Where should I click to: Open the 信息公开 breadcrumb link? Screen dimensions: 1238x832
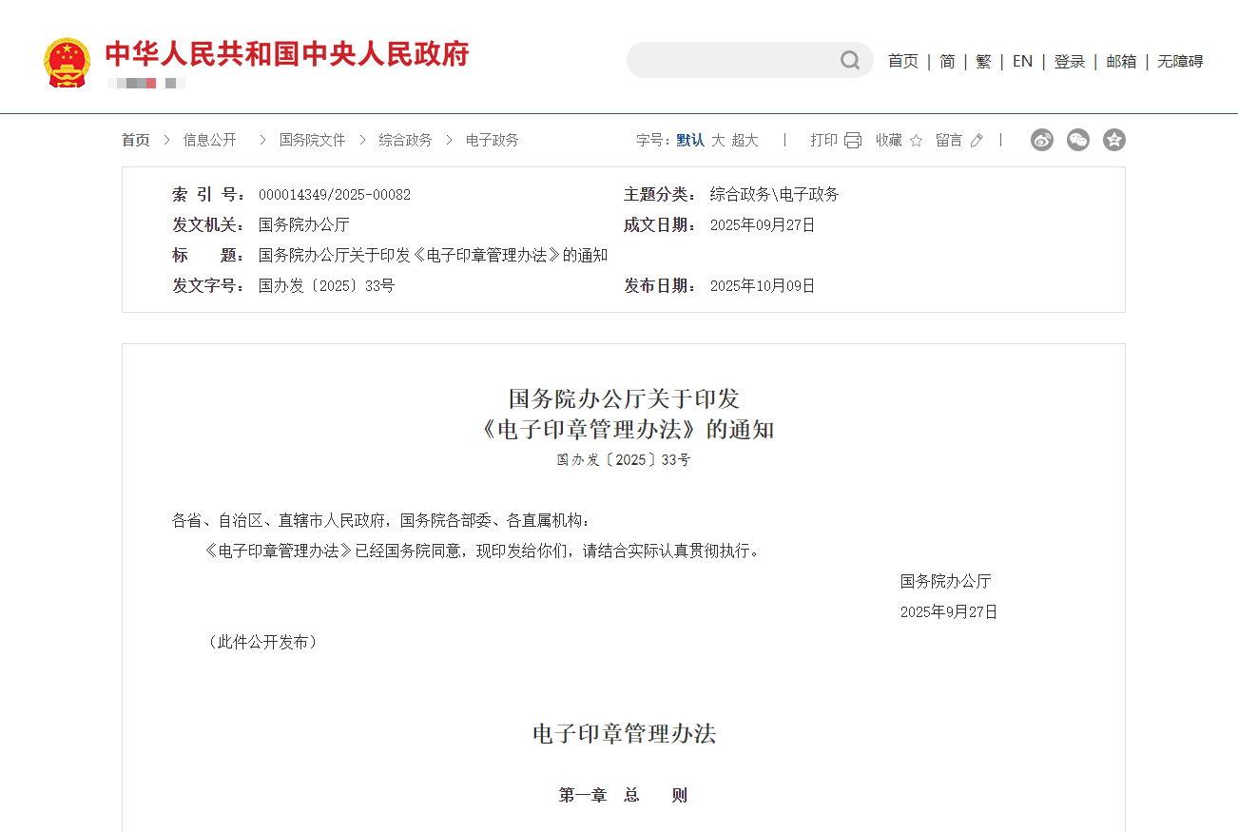(209, 140)
